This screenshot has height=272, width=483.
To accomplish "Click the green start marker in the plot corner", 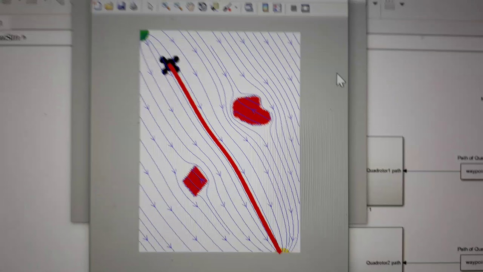I will (144, 35).
